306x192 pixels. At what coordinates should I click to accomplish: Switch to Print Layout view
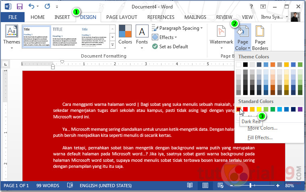(x=205, y=186)
